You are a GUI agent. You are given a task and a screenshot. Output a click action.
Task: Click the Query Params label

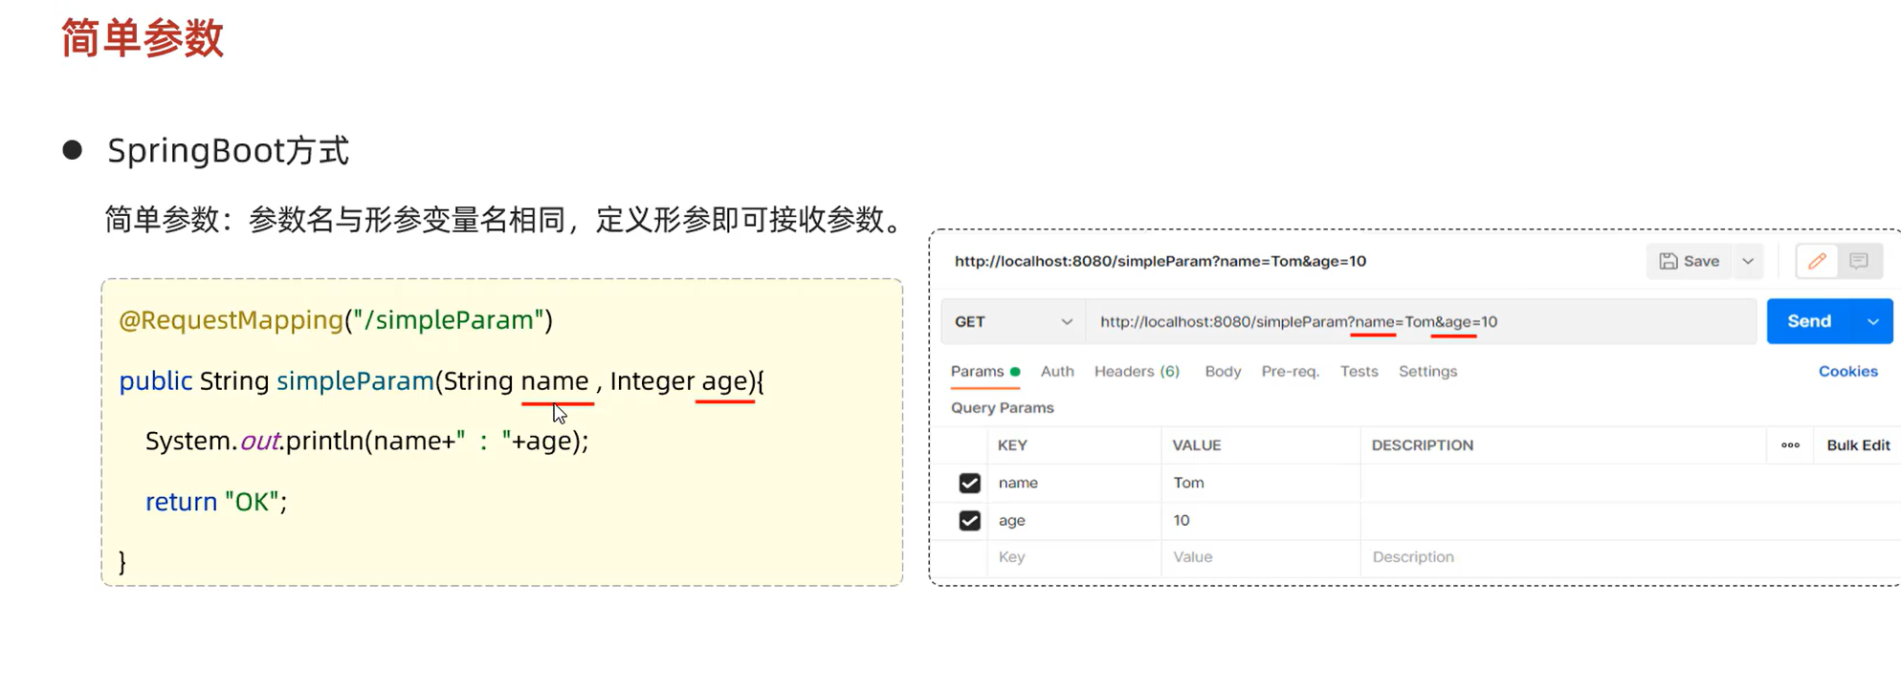point(1002,408)
